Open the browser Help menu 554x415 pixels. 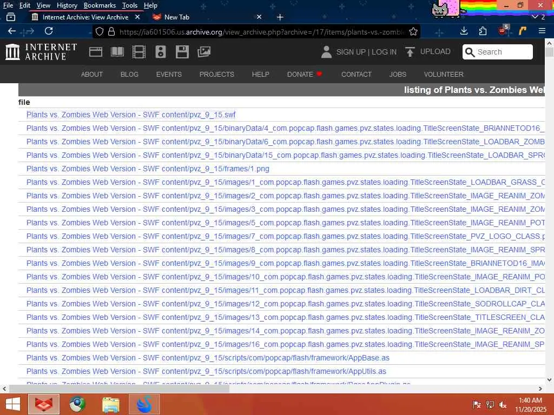point(150,5)
